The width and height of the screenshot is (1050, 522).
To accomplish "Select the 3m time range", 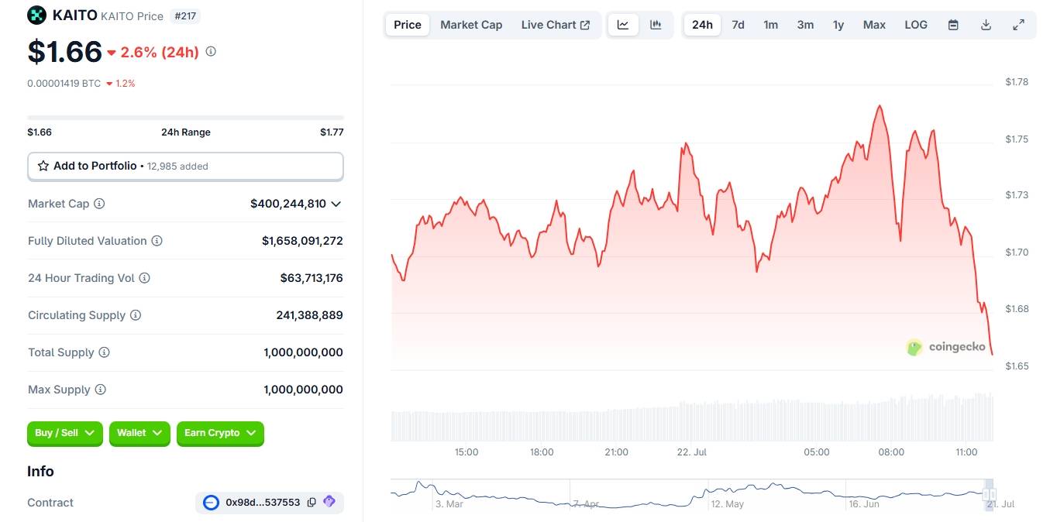I will coord(805,25).
